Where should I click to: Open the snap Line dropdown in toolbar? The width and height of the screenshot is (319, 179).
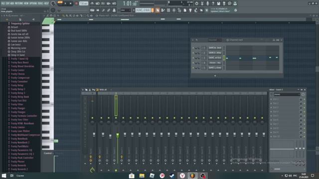[126, 10]
